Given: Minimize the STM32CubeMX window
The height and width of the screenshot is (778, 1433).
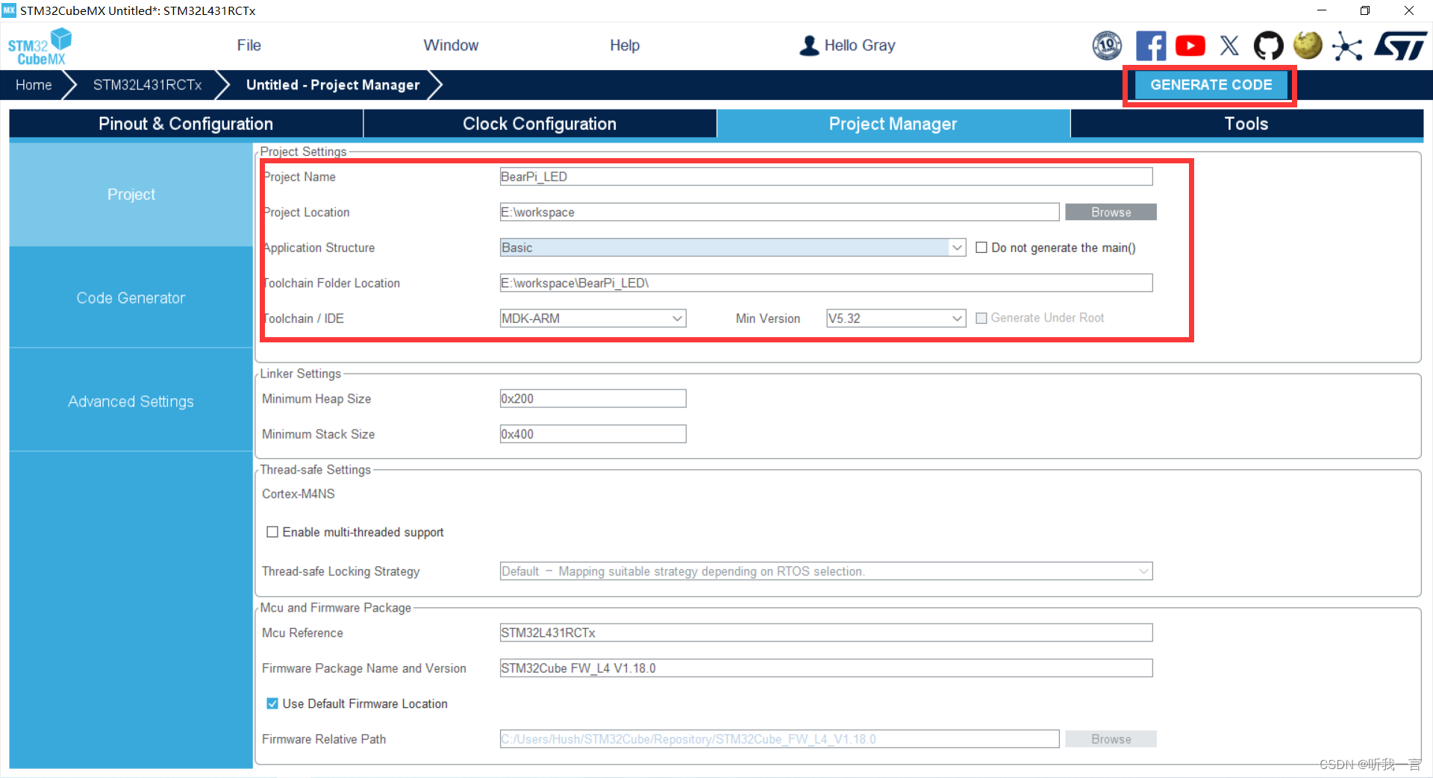Looking at the screenshot, I should (x=1321, y=10).
